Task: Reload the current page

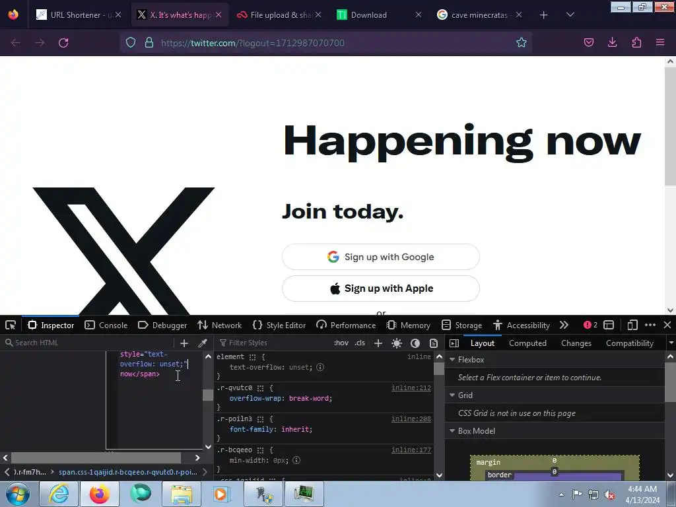Action: (63, 43)
